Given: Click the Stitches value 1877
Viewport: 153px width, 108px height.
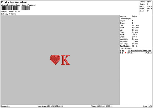Looking at the screenshot, I should point(149,2).
